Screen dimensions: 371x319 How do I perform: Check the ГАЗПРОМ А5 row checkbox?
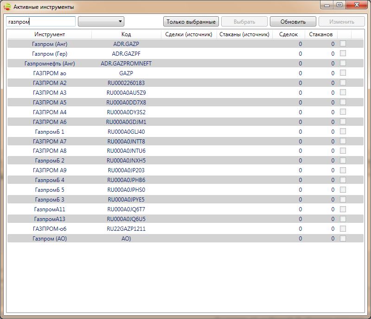(343, 102)
